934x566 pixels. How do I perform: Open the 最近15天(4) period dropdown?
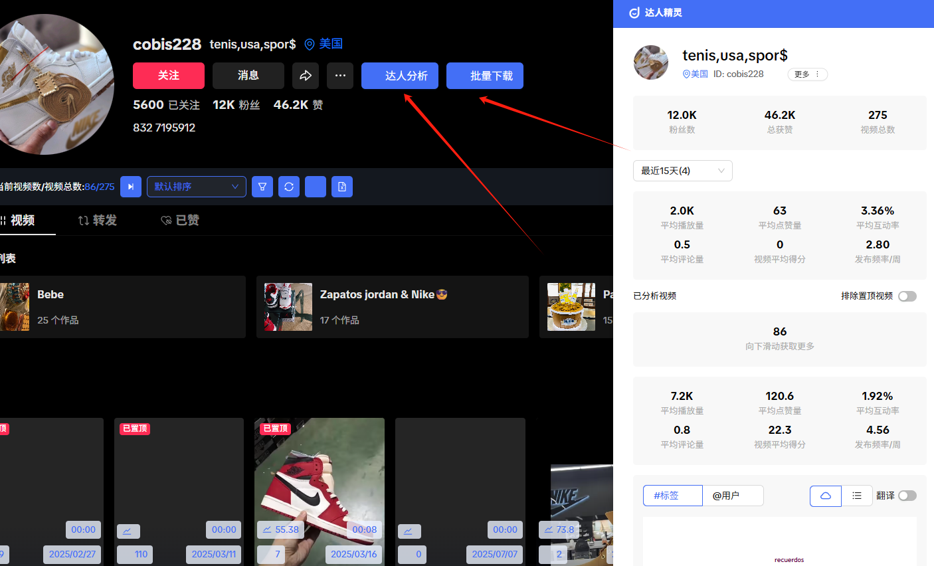point(683,171)
